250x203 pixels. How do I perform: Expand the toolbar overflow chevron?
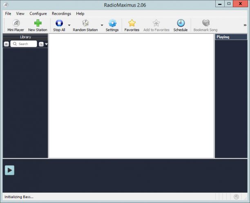245,25
